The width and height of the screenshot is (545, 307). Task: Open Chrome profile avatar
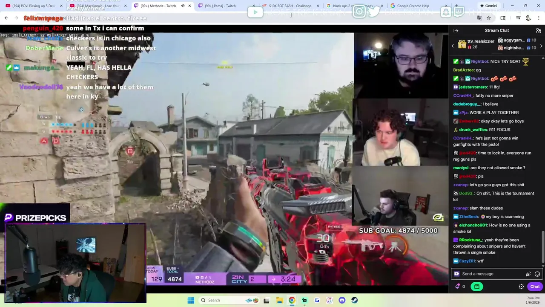click(x=528, y=18)
